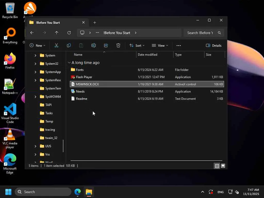Add a new Explorer tab

pos(95,23)
